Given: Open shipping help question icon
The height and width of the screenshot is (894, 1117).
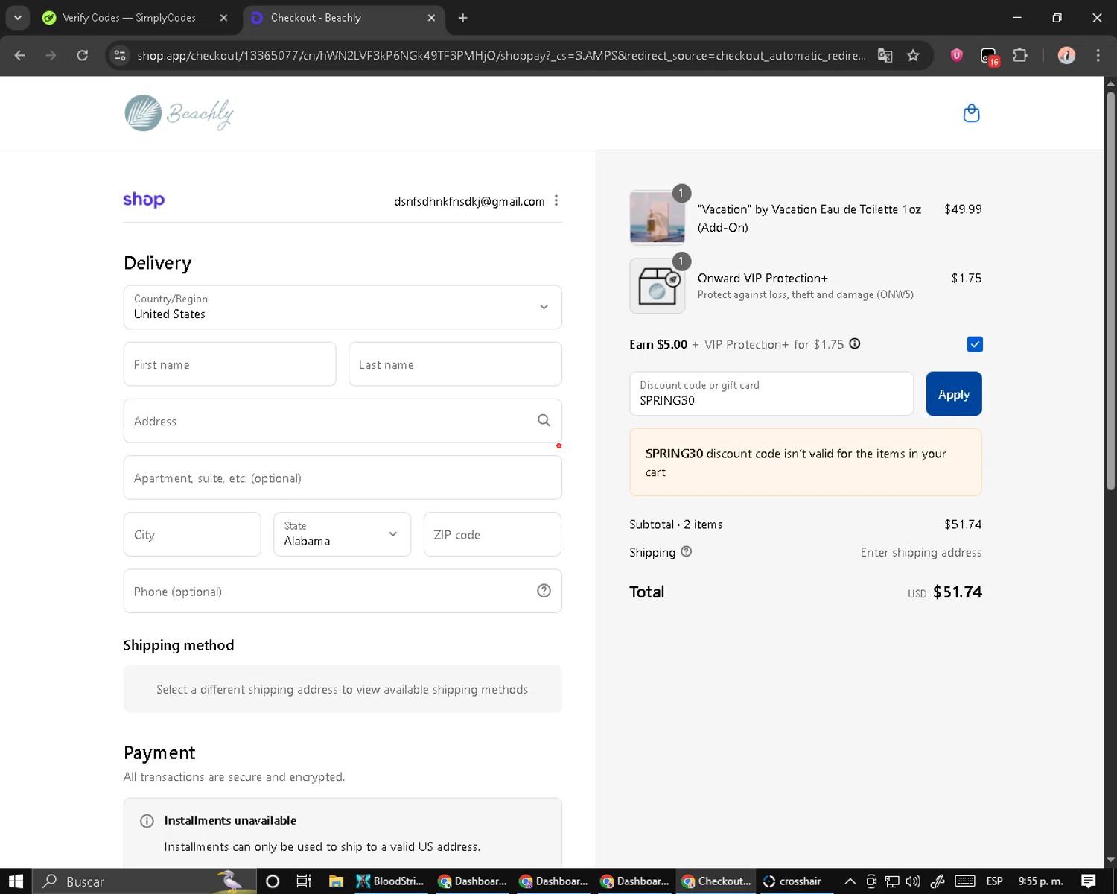Looking at the screenshot, I should click(x=686, y=551).
